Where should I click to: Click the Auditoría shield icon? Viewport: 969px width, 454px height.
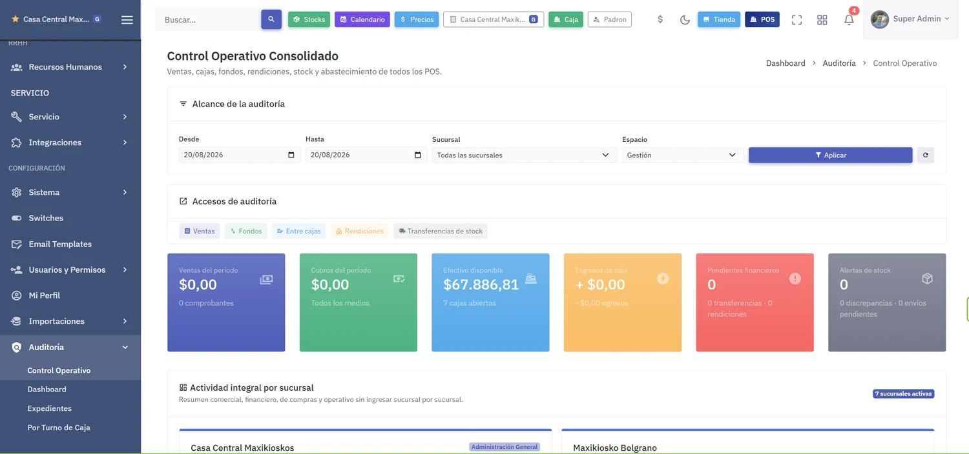click(17, 347)
